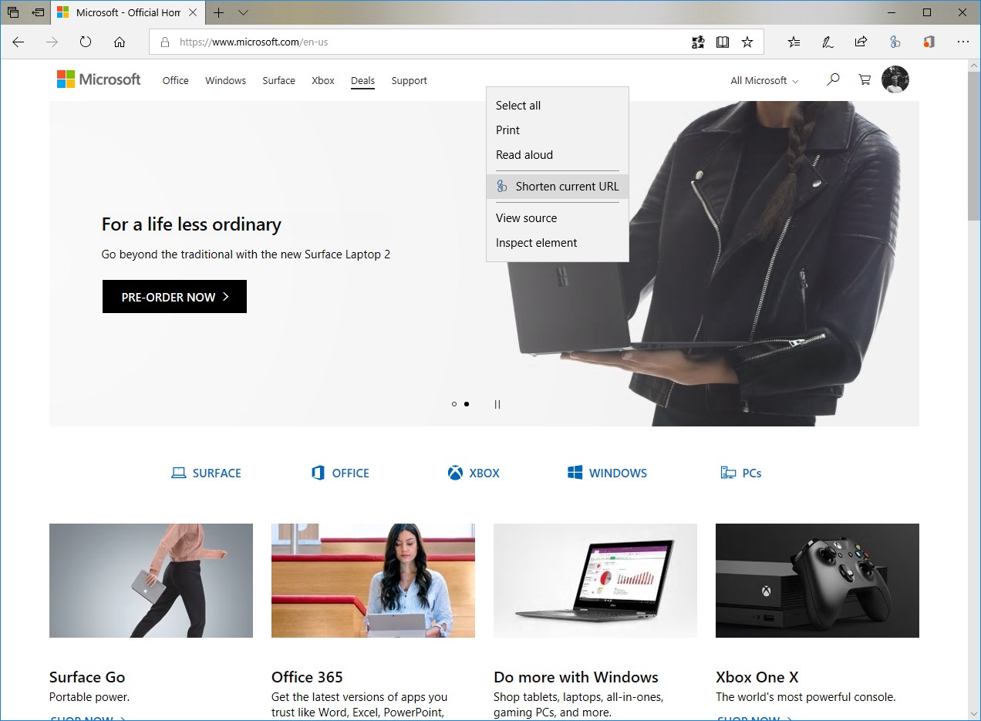
Task: Click the Surface Go product image
Action: (x=151, y=581)
